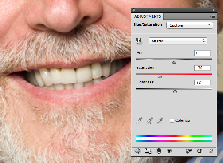Click the Lightness value field
223x163 pixels.
point(203,83)
